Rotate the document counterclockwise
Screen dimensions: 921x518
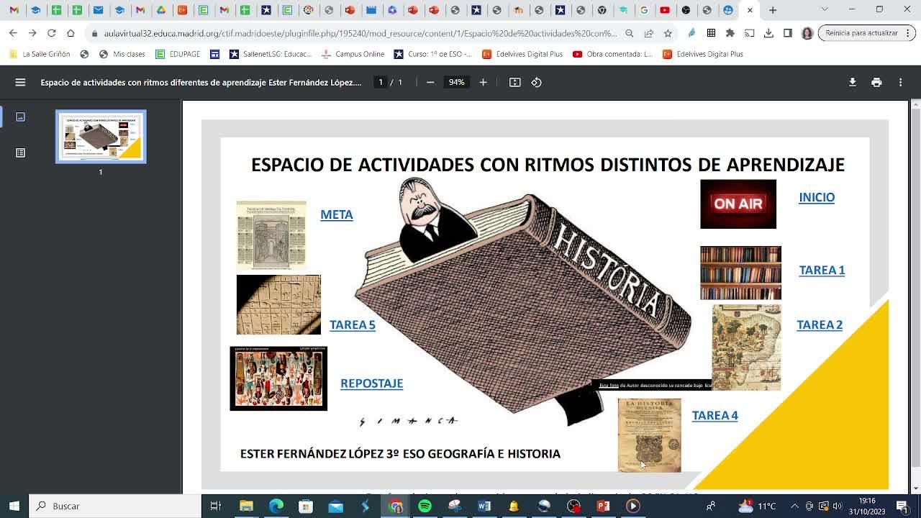[x=537, y=82]
